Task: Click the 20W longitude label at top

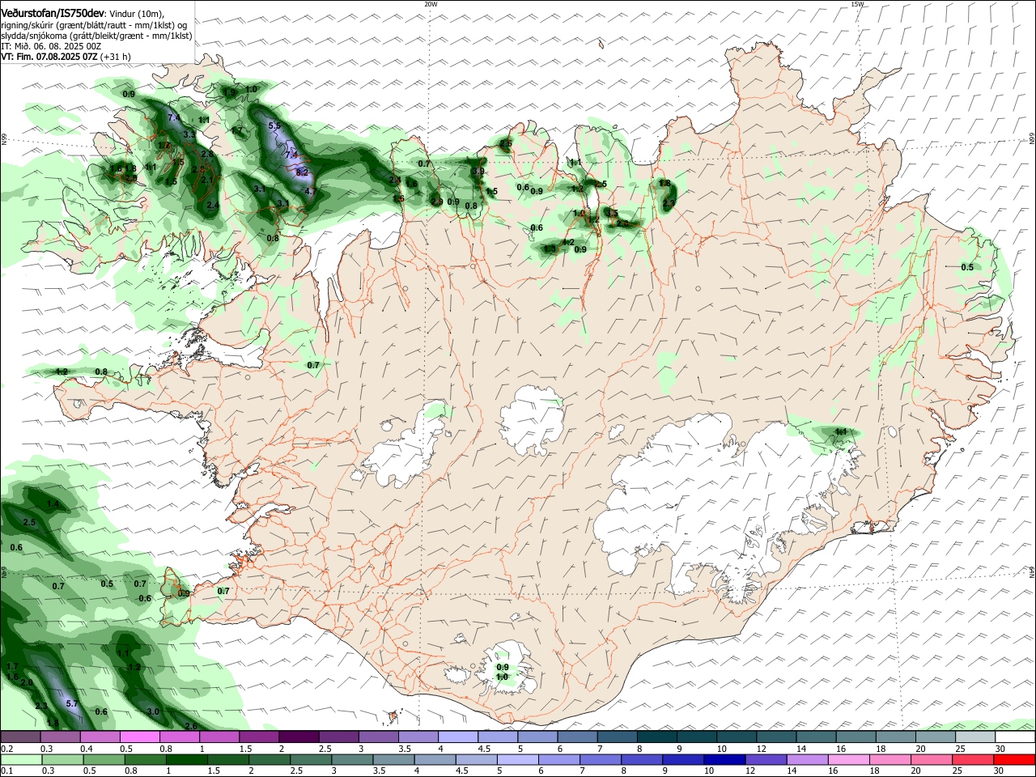Action: point(431,4)
